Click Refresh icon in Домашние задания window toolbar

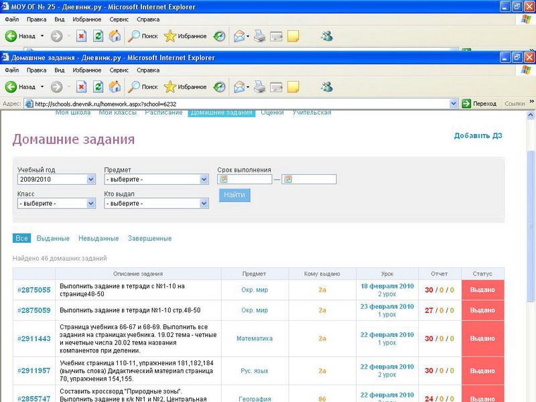pos(98,86)
